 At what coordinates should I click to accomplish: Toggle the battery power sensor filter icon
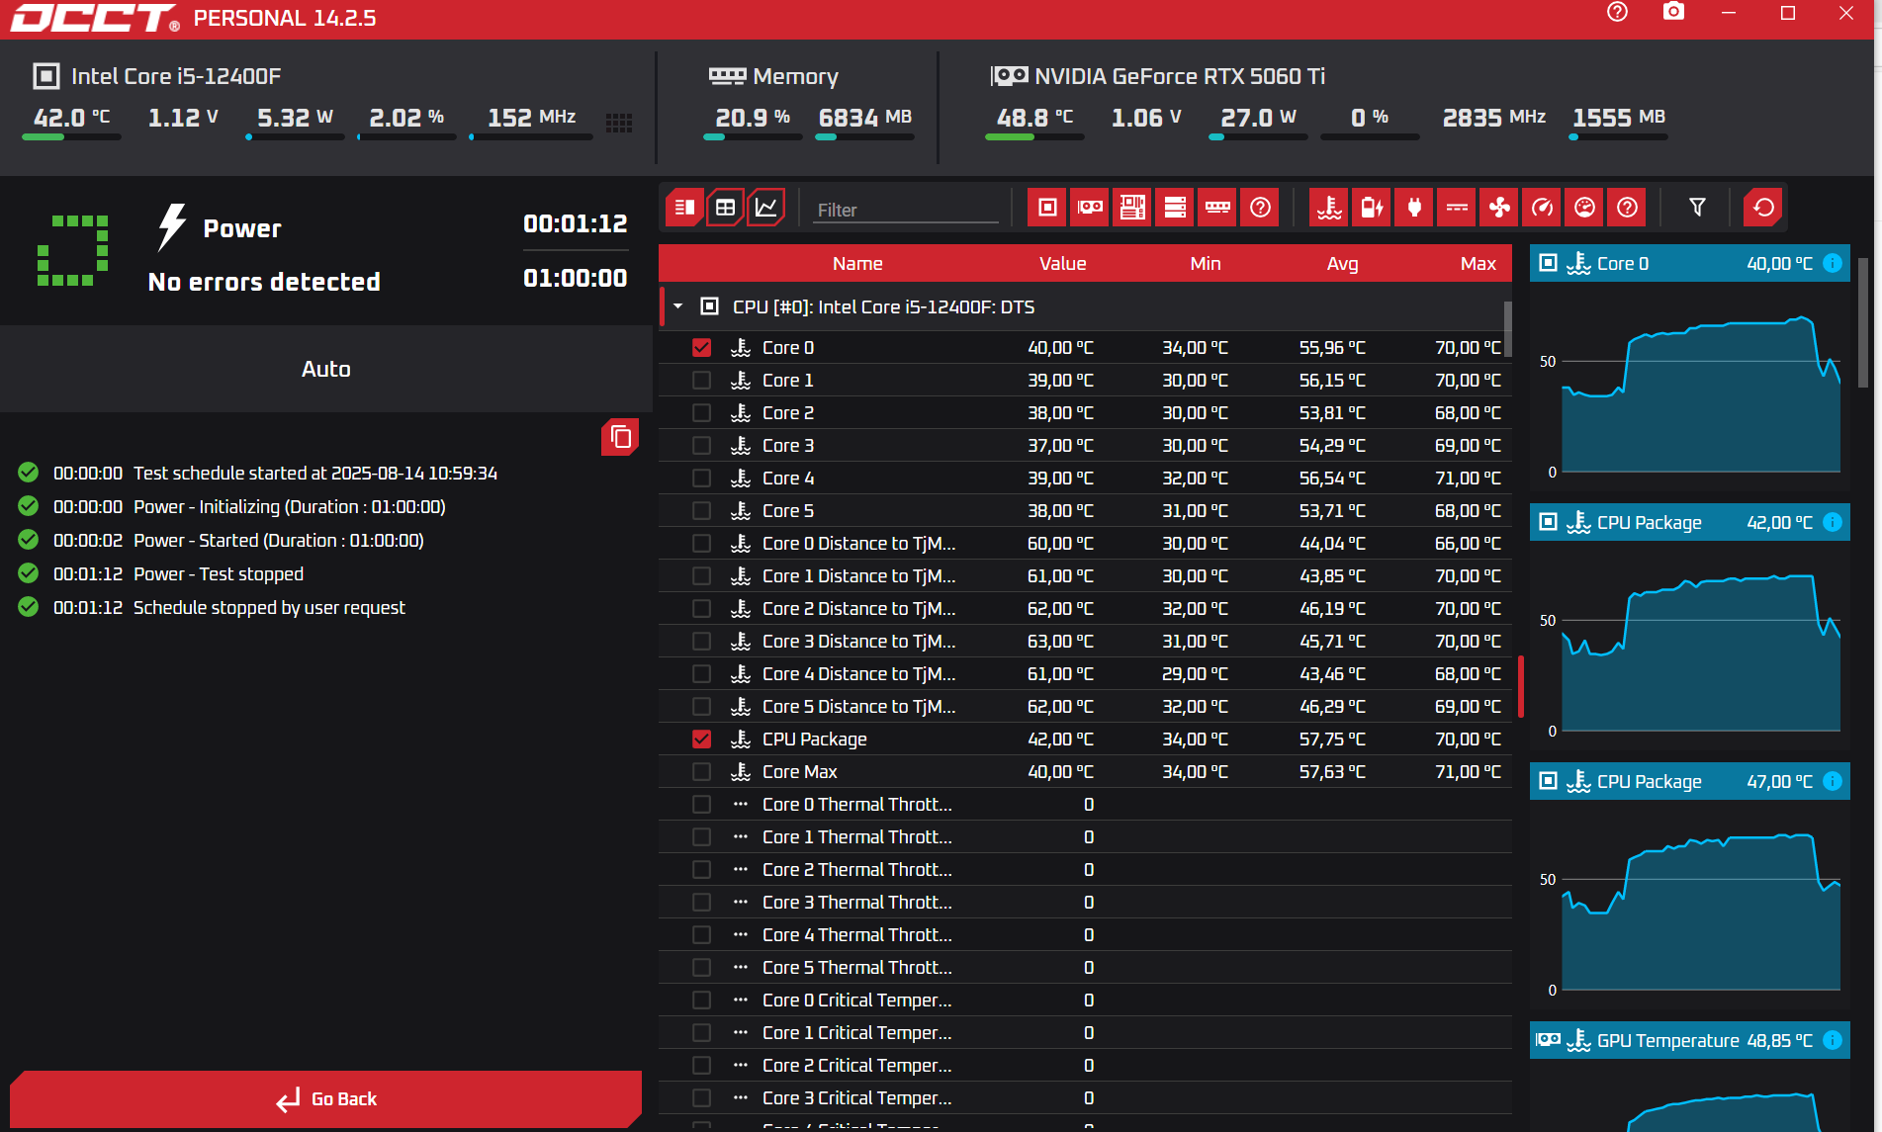tap(1372, 208)
